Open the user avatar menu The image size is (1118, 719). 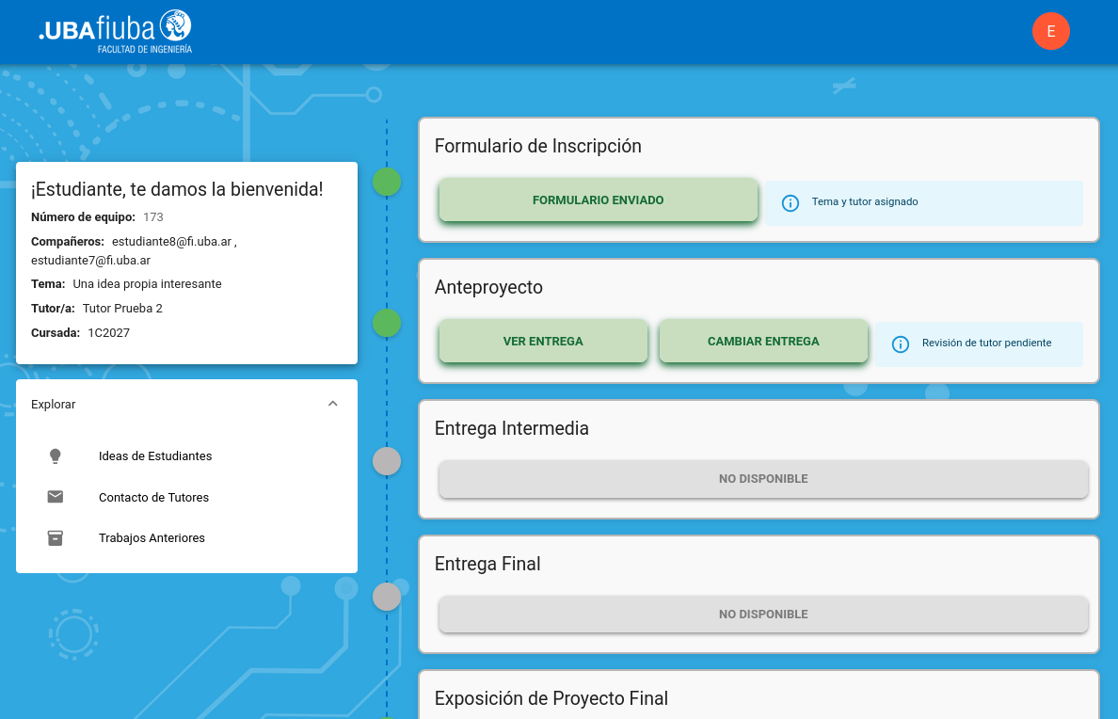[1050, 31]
